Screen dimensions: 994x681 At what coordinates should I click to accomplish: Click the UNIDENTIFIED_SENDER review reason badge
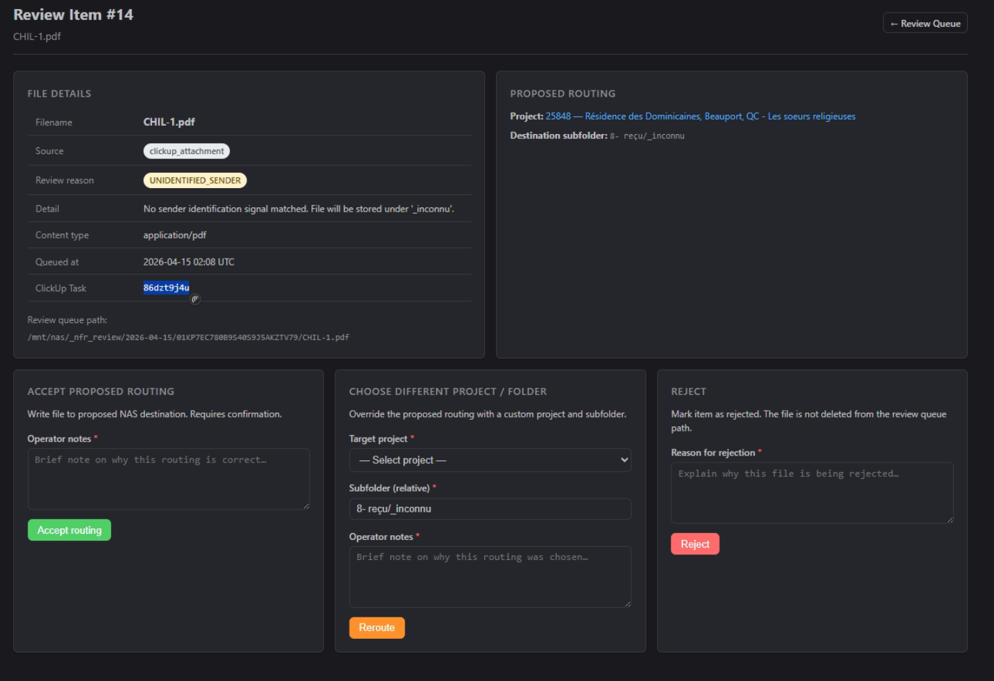(195, 180)
